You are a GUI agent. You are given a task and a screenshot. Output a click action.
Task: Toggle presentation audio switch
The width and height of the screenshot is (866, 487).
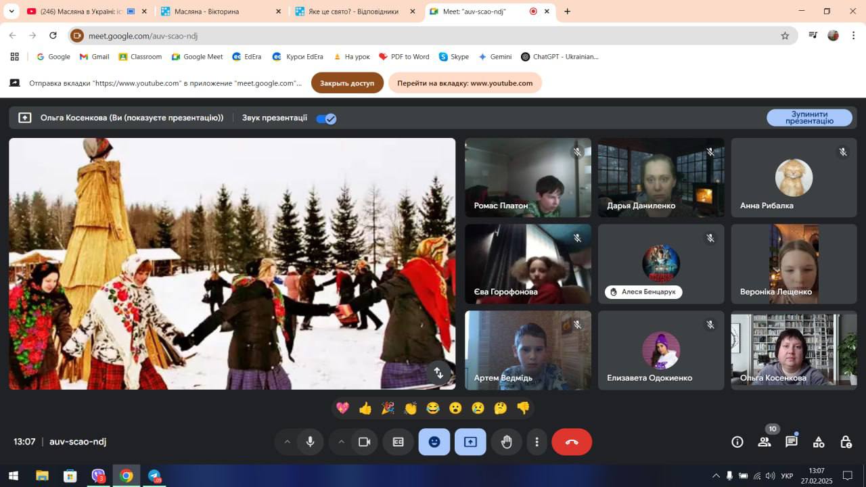pos(326,118)
